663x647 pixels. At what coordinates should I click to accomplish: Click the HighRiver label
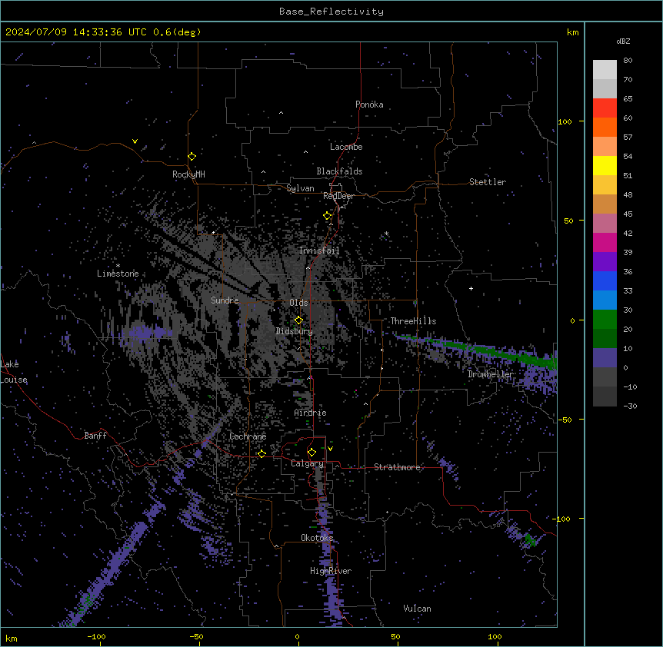point(331,571)
